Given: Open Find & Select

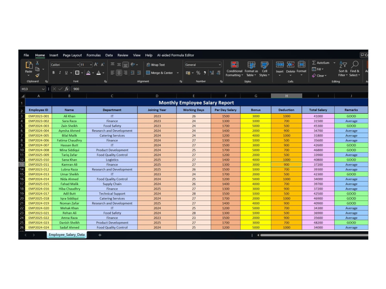Looking at the screenshot, I should point(355,69).
